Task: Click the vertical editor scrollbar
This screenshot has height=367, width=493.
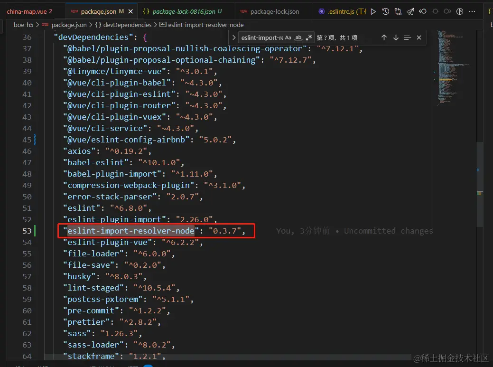Action: [x=480, y=184]
